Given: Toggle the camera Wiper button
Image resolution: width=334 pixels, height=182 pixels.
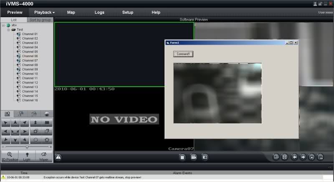Looking at the screenshot, I should coord(44,157).
